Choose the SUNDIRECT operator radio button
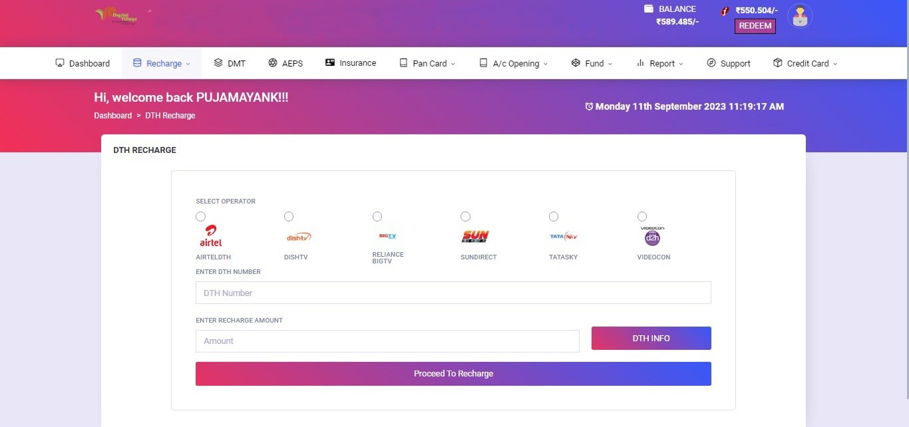Image resolution: width=909 pixels, height=427 pixels. [465, 216]
